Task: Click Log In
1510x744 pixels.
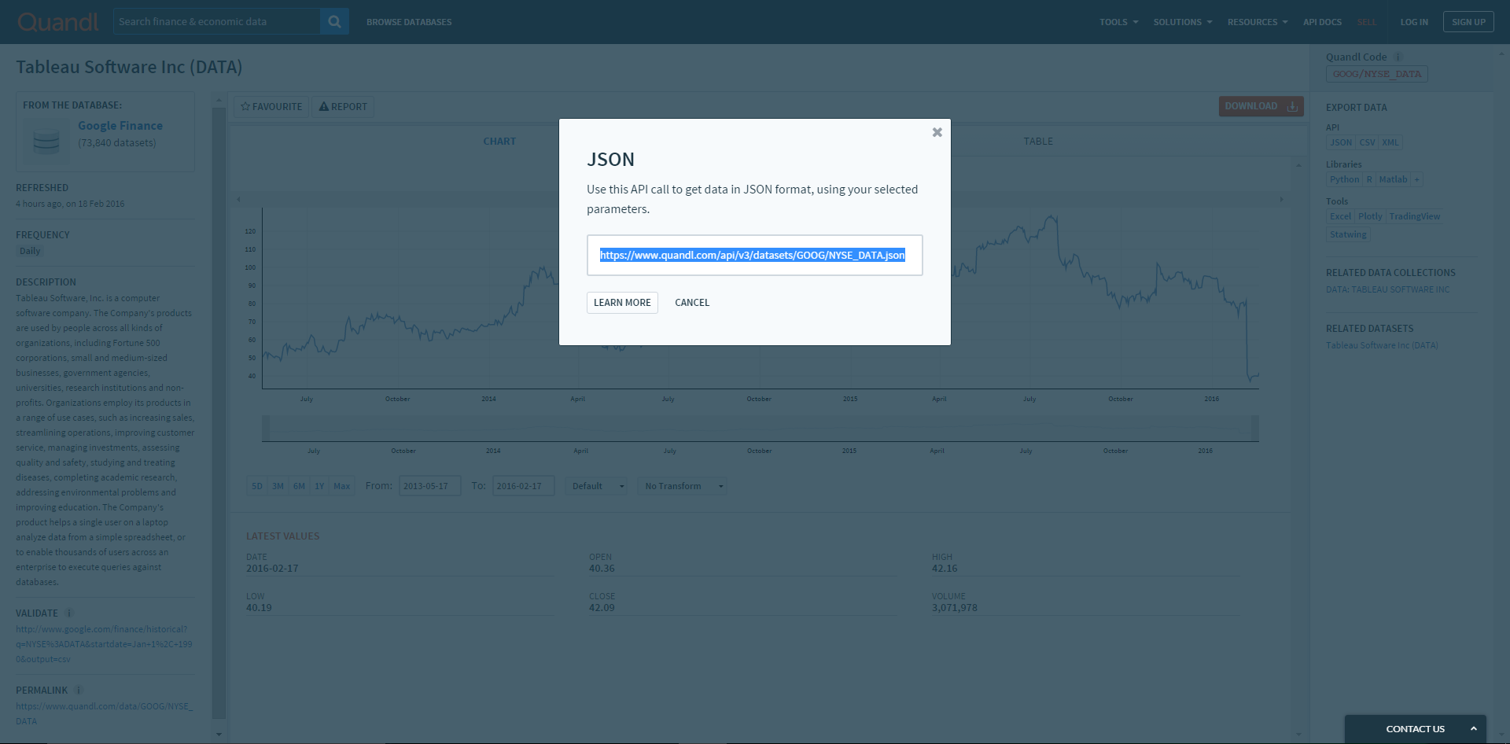Action: click(x=1414, y=22)
